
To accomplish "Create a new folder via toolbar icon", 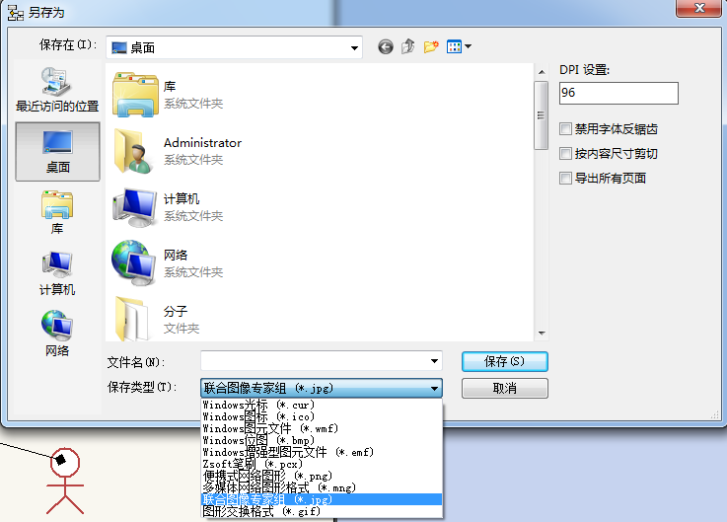I will click(x=431, y=46).
